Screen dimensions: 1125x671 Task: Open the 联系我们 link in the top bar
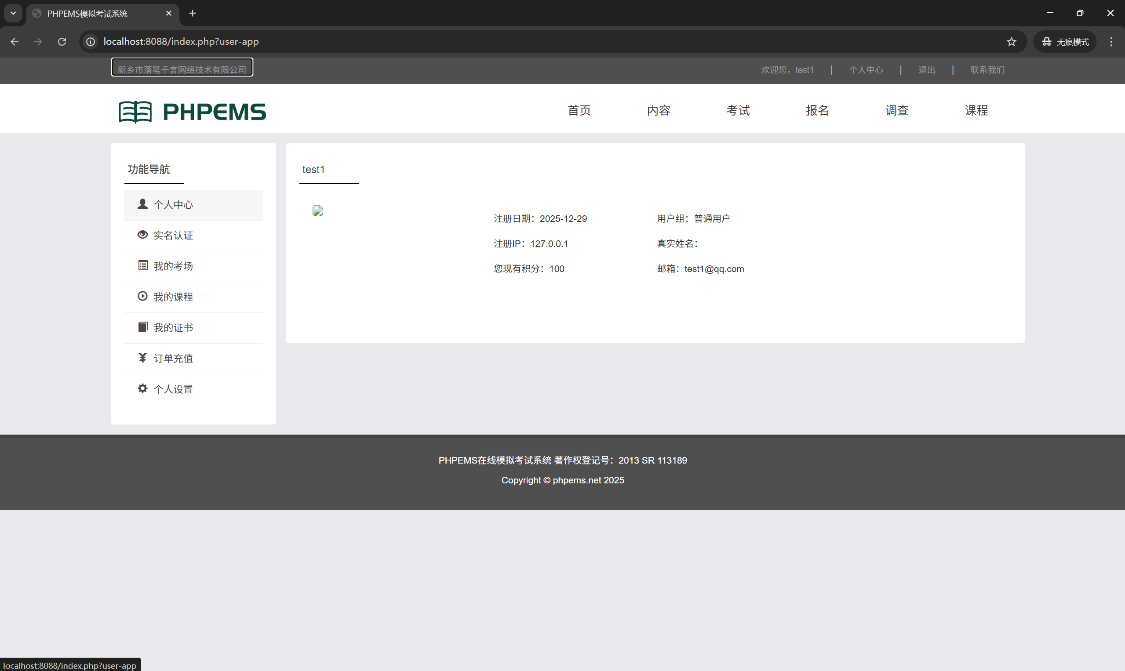point(987,69)
